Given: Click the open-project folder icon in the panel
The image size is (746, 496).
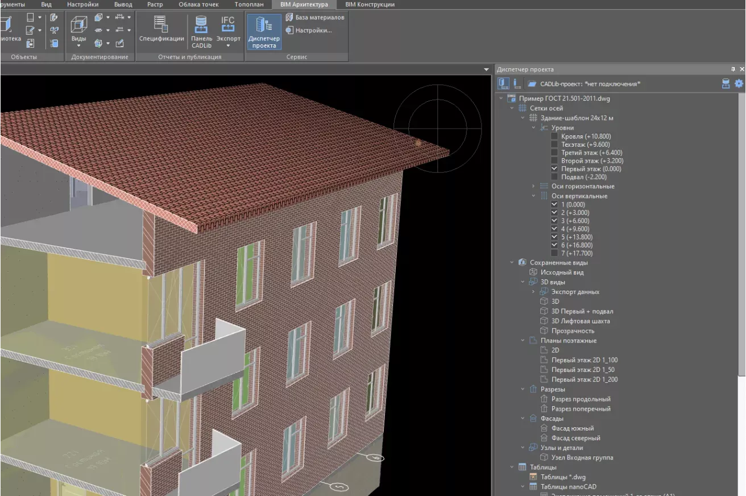Looking at the screenshot, I should pos(532,82).
